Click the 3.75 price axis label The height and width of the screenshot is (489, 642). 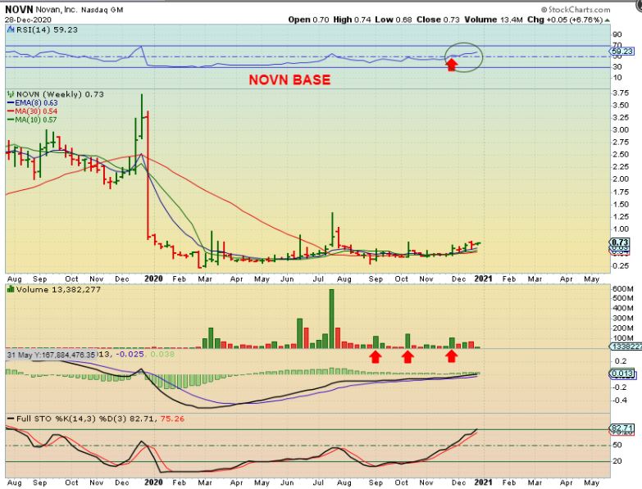[621, 93]
